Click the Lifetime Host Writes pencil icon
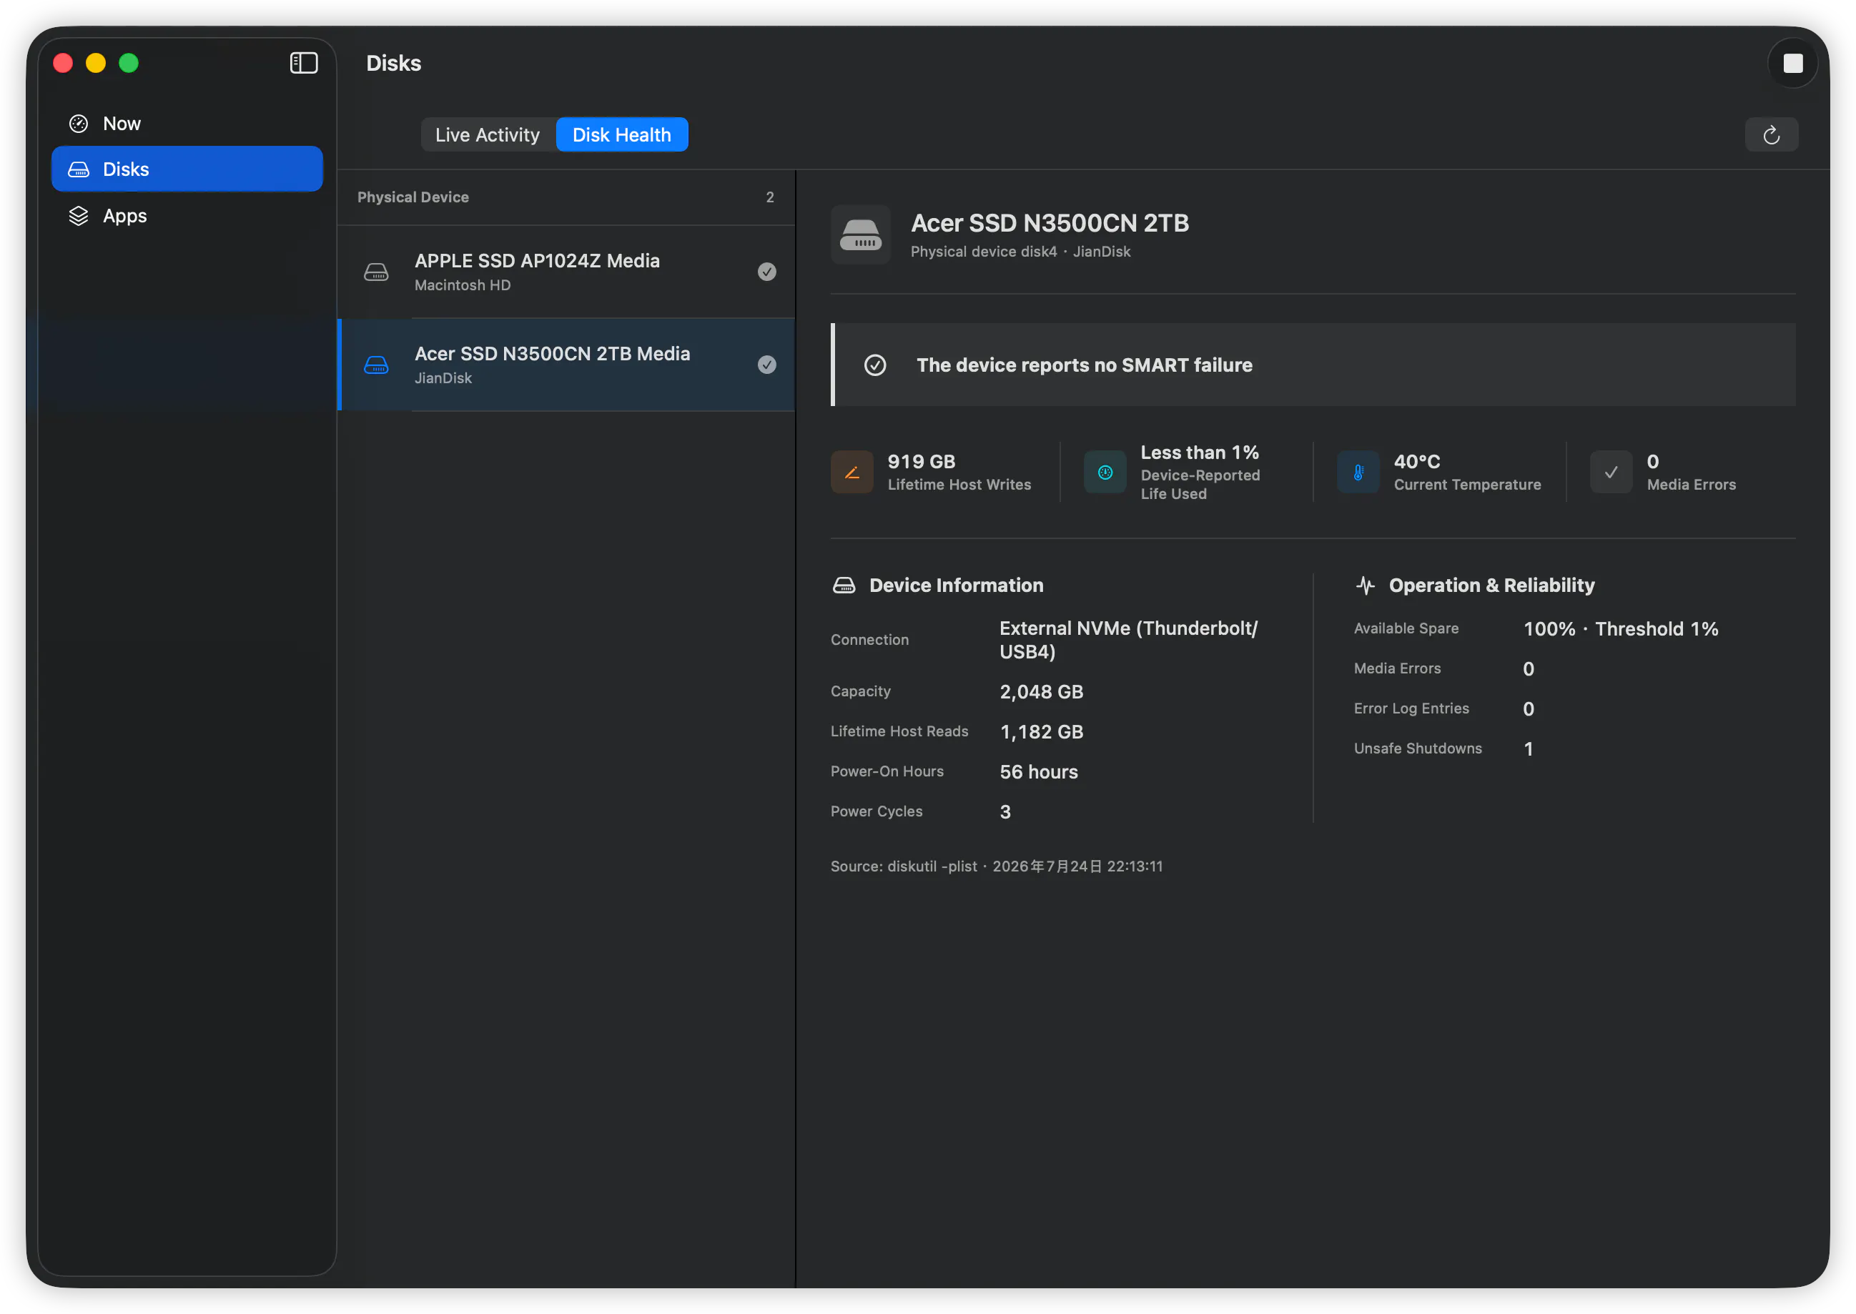1856x1314 pixels. [x=852, y=472]
